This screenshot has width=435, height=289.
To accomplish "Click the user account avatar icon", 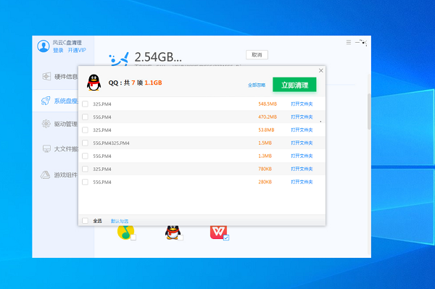I will coord(43,46).
